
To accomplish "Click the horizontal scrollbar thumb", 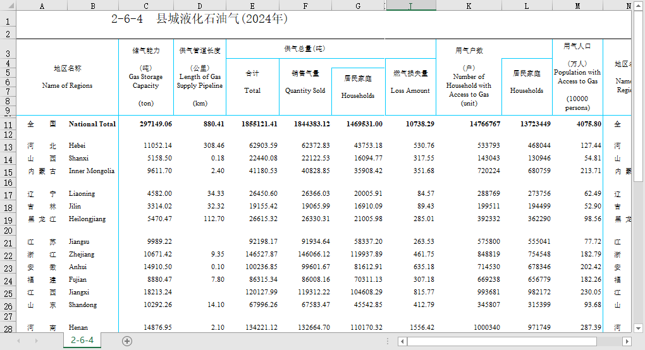I will coord(502,341).
